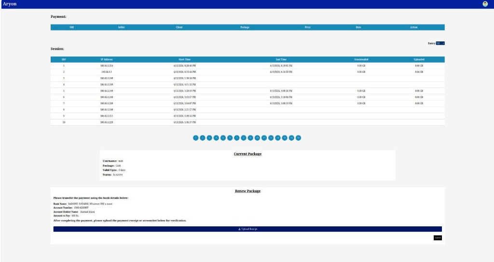Go to session page 15
This screenshot has height=262, width=494.
pos(291,138)
